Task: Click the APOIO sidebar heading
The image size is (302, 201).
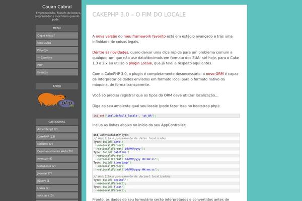Action: tap(57, 86)
